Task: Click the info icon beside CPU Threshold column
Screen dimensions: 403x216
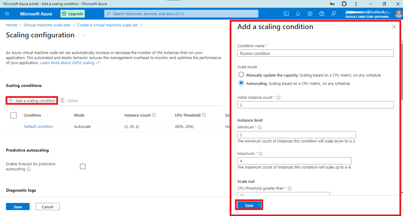Action: tap(204, 115)
